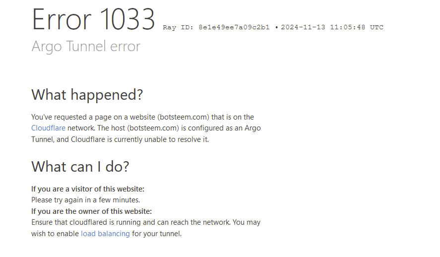Click "for your tunnel." trailing text
Viewport: 440px width, 257px height.
[x=157, y=234]
